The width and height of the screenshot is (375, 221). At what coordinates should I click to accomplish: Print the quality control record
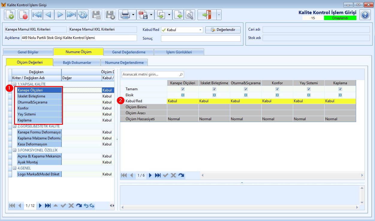(125, 15)
